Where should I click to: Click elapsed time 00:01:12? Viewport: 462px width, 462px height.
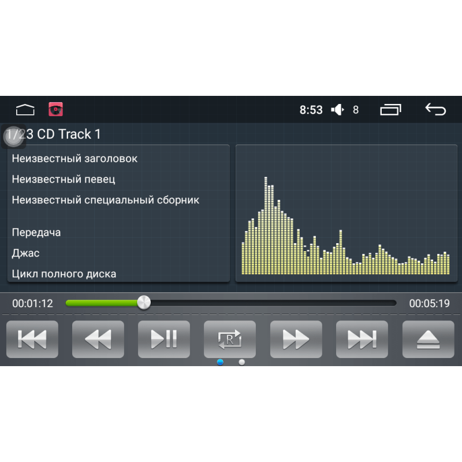coord(32,304)
